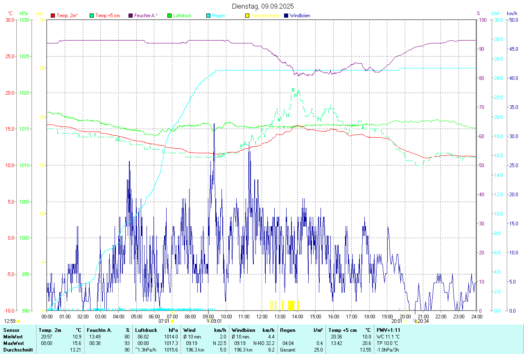
Task: Click the chart title Dienstag, 09.09.2025
Action: point(263,6)
